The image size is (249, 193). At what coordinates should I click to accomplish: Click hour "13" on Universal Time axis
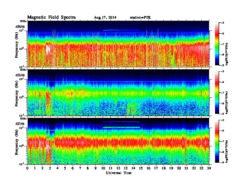(126, 168)
